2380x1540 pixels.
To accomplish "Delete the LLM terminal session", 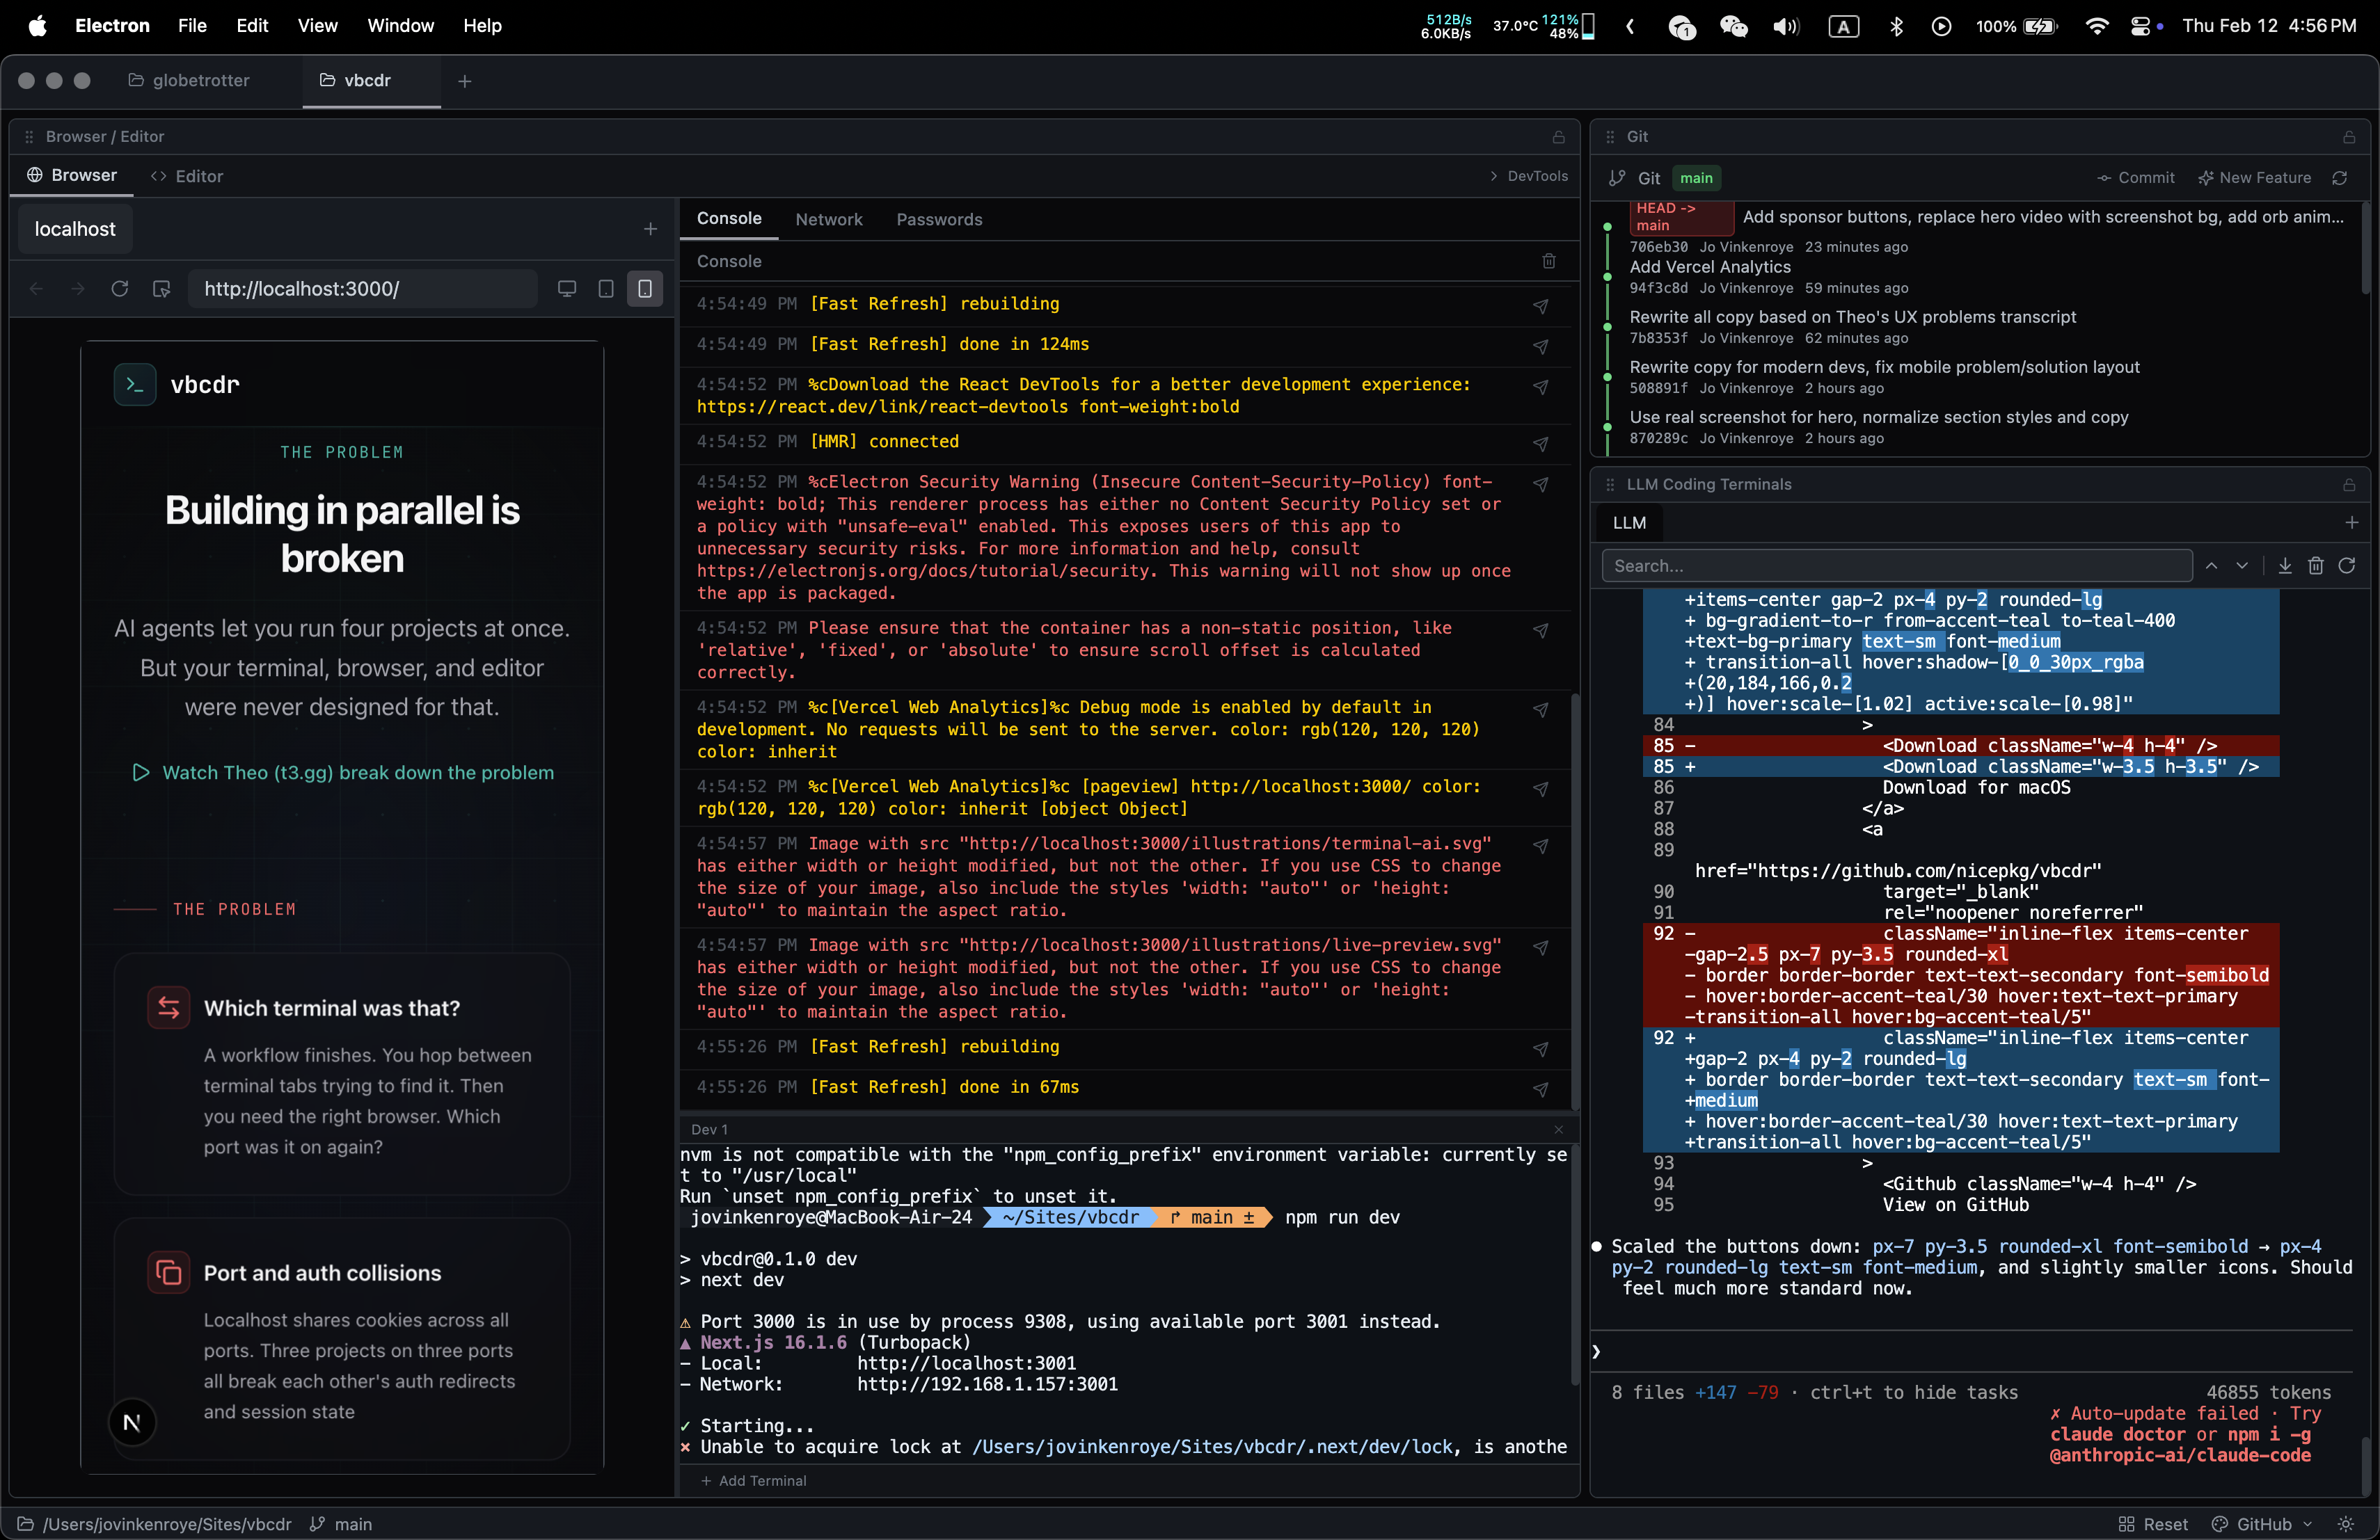I will tap(2316, 566).
